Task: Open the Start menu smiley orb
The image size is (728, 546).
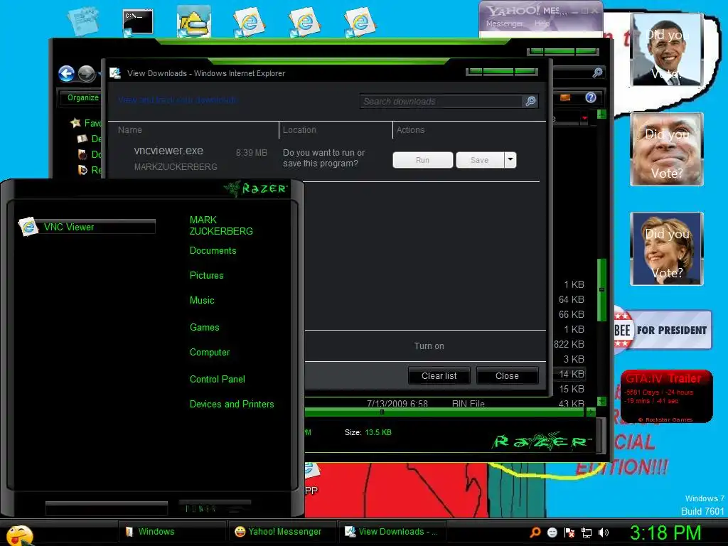Action: [x=19, y=535]
